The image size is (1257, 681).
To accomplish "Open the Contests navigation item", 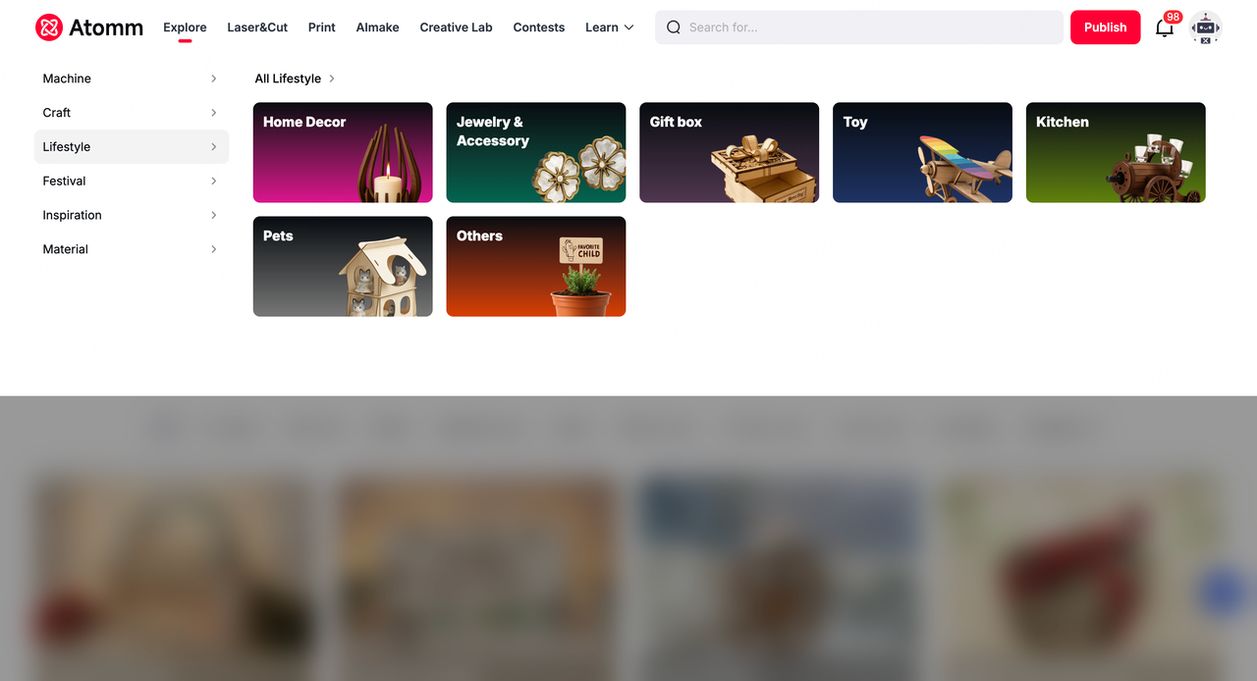I will 539,27.
